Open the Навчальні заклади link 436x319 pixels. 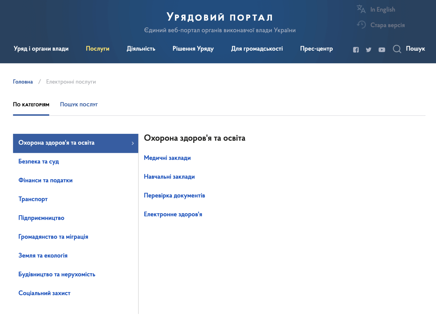click(169, 177)
